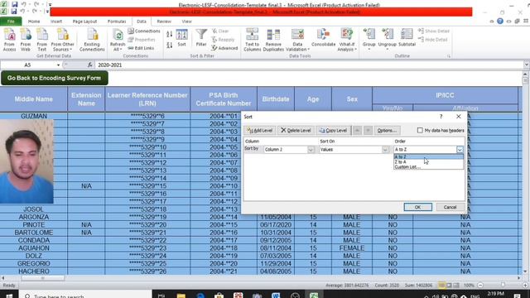Screen dimensions: 530x298
Task: Click the From Text import icon
Action: pos(42,40)
